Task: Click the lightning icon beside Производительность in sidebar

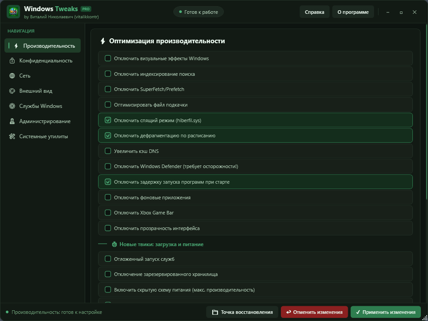Action: 16,46
